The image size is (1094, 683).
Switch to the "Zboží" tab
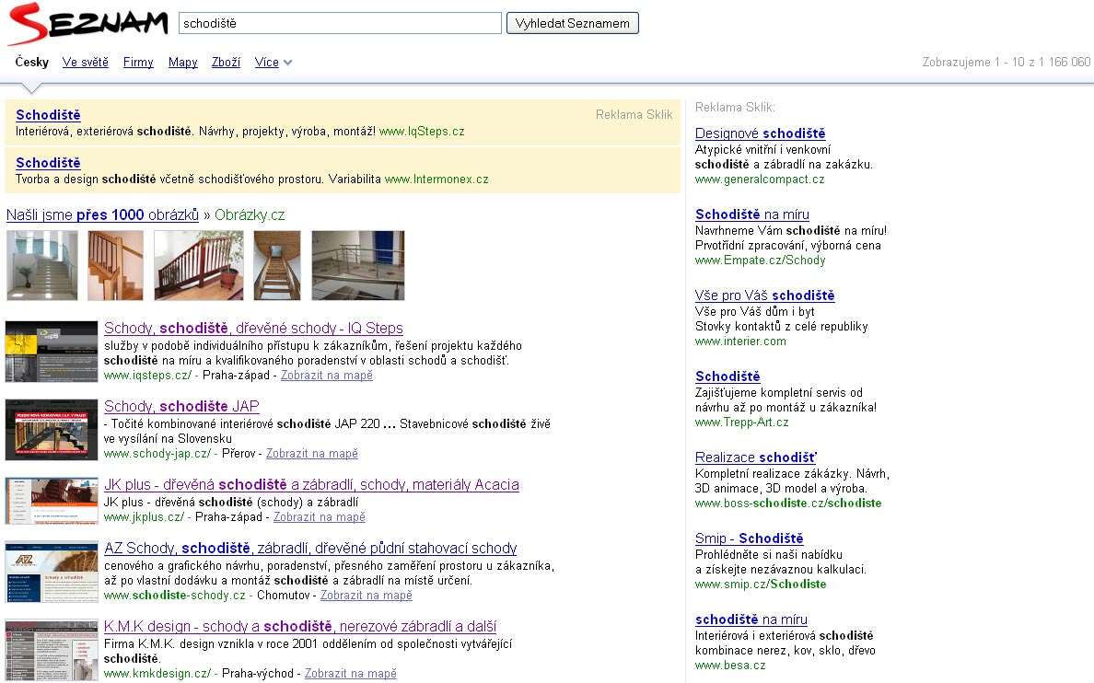pyautogui.click(x=226, y=62)
